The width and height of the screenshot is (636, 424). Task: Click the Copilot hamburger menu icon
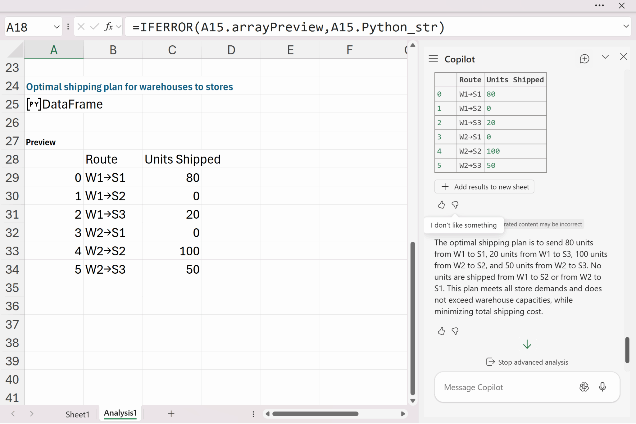[433, 59]
